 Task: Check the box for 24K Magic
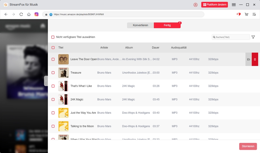(53, 99)
